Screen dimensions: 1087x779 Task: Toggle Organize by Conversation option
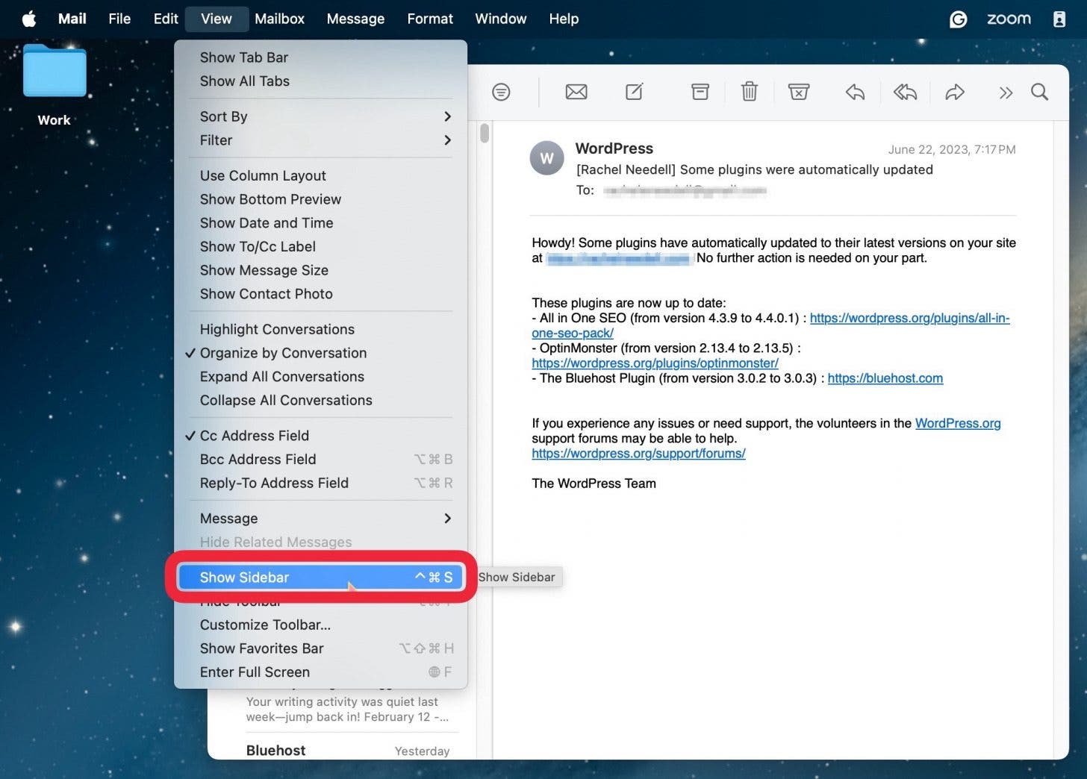(321, 353)
